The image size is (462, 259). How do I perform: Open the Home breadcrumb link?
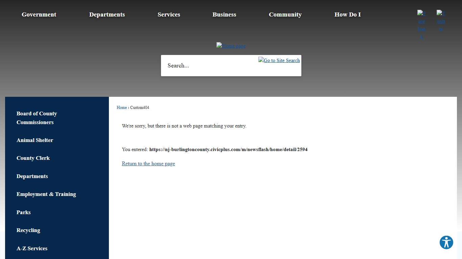[121, 108]
